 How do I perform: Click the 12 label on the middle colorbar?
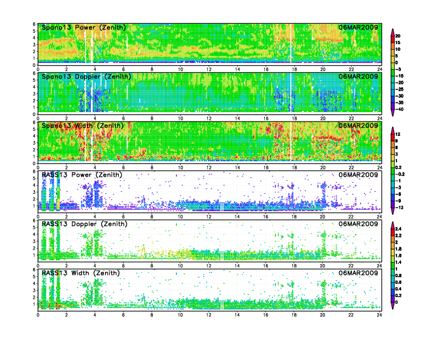pos(398,134)
